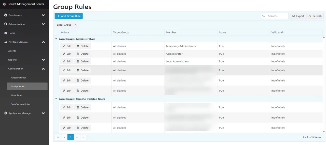This screenshot has width=326, height=145.
Task: Expand the Dashboards menu chevron
Action: [x=43, y=15]
